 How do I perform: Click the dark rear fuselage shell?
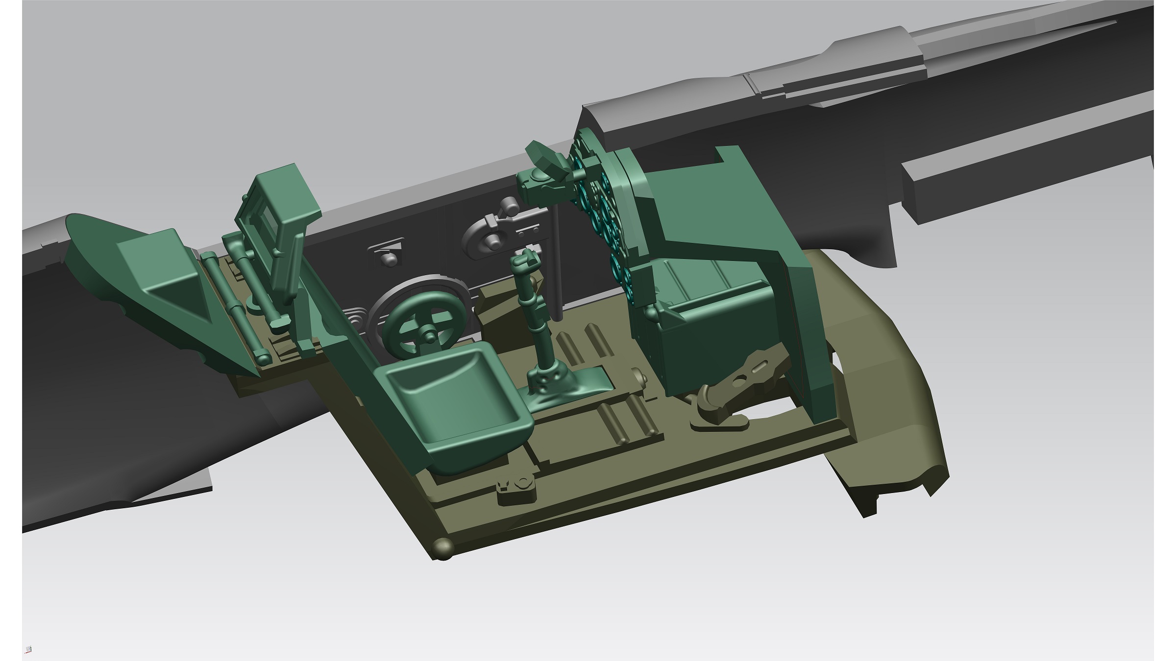(122, 392)
